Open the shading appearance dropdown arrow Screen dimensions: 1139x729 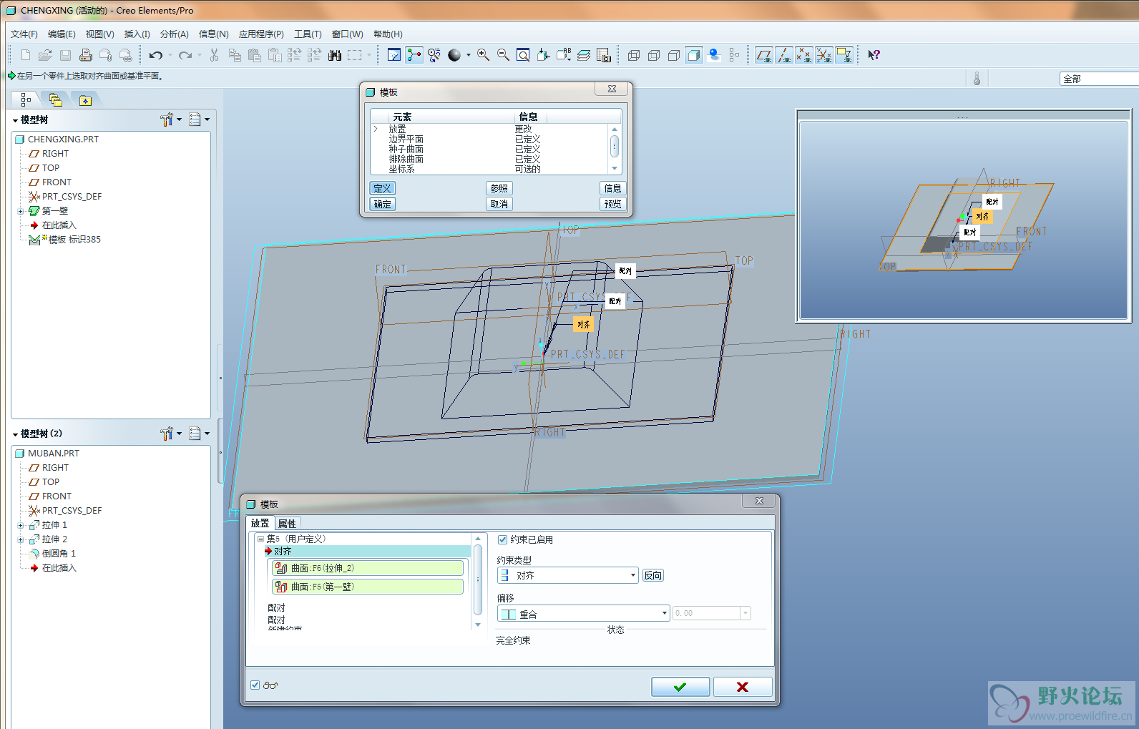pos(469,55)
